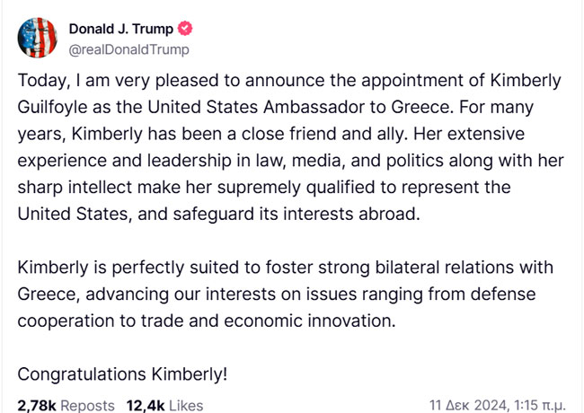
Task: Click the Reposts label text
Action: pyautogui.click(x=87, y=405)
